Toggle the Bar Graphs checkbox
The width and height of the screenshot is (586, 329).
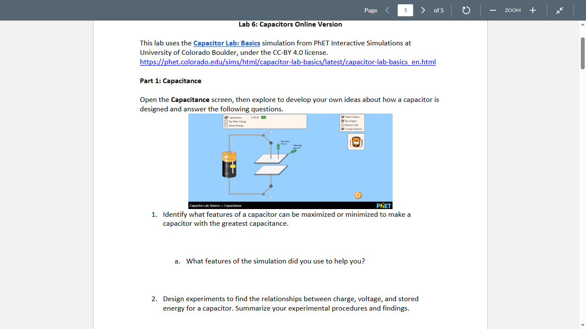(x=342, y=121)
